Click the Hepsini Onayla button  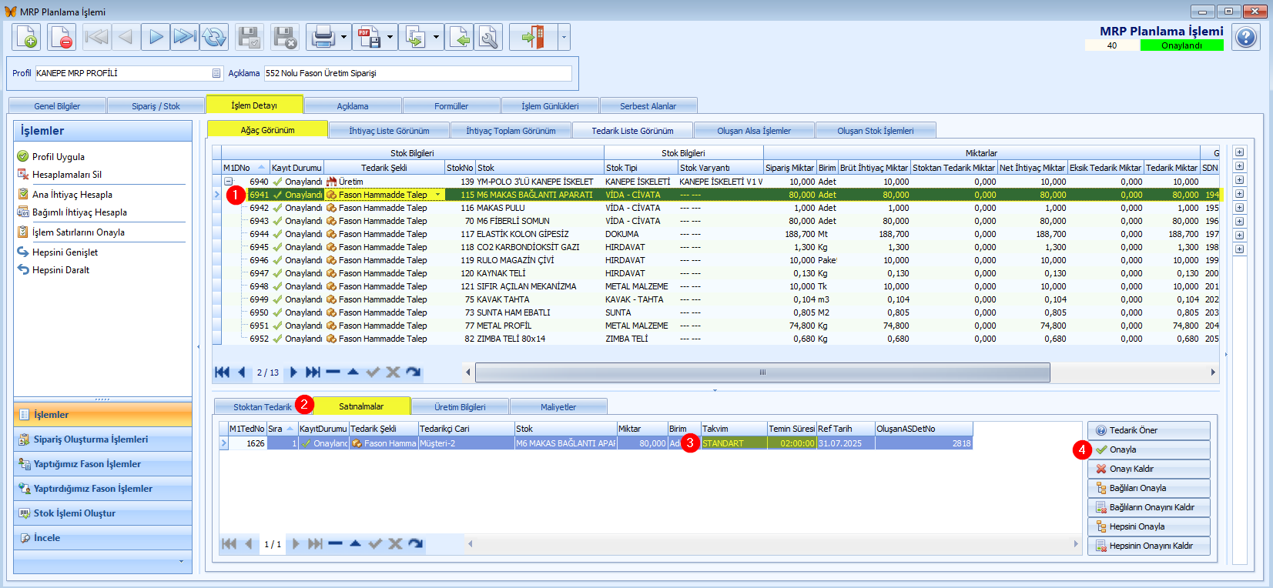coord(1149,526)
